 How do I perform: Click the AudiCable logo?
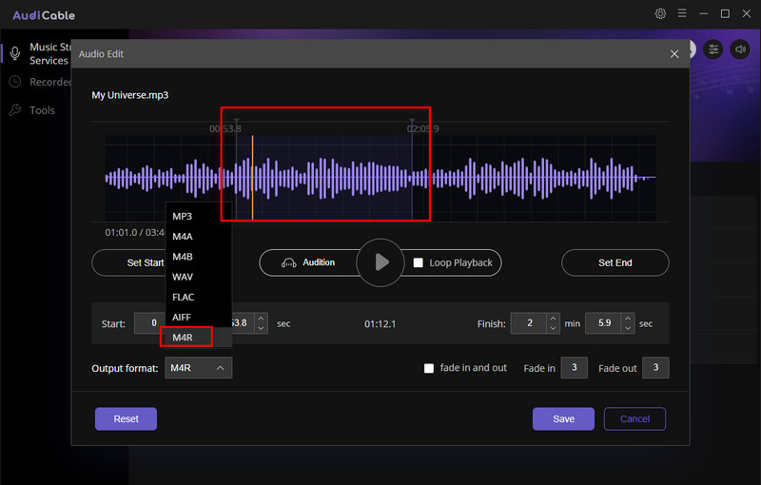[x=44, y=15]
